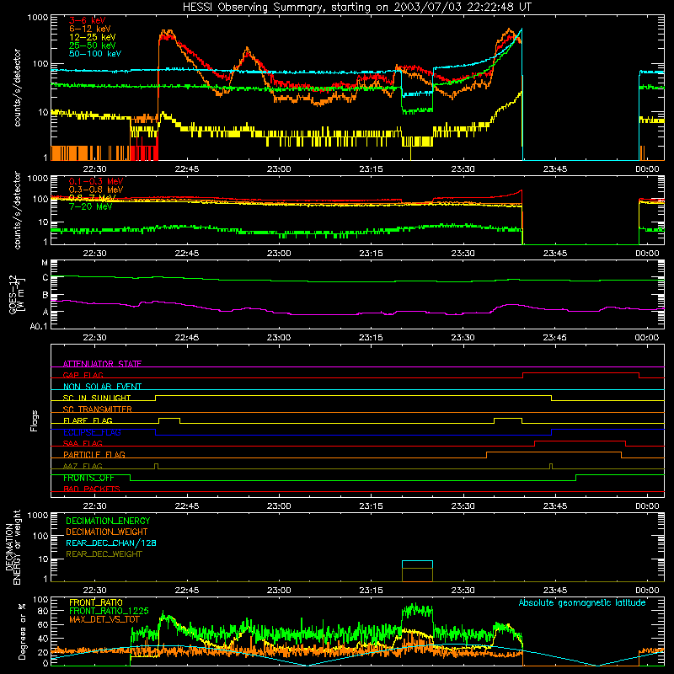Click the Degrees or % axis title
Screen dimensions: 674x674
pyautogui.click(x=23, y=631)
